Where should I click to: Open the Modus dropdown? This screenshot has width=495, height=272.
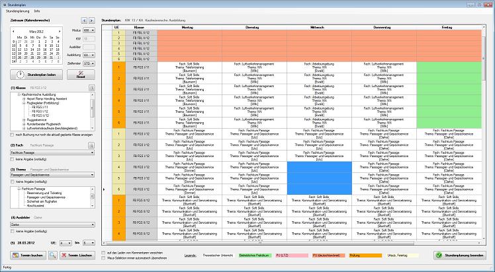click(89, 30)
